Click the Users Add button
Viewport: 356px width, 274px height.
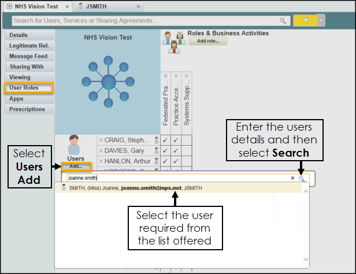click(x=76, y=166)
